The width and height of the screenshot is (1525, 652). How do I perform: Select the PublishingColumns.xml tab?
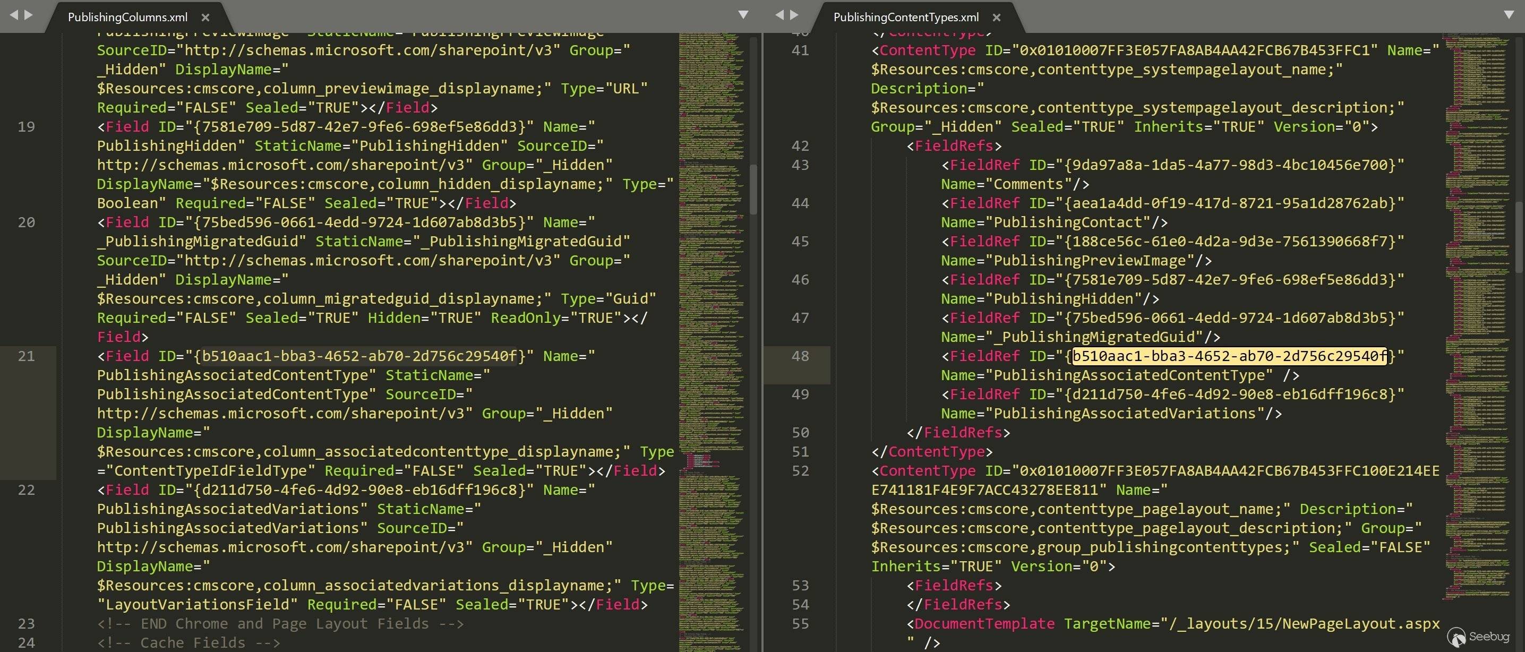coord(127,17)
